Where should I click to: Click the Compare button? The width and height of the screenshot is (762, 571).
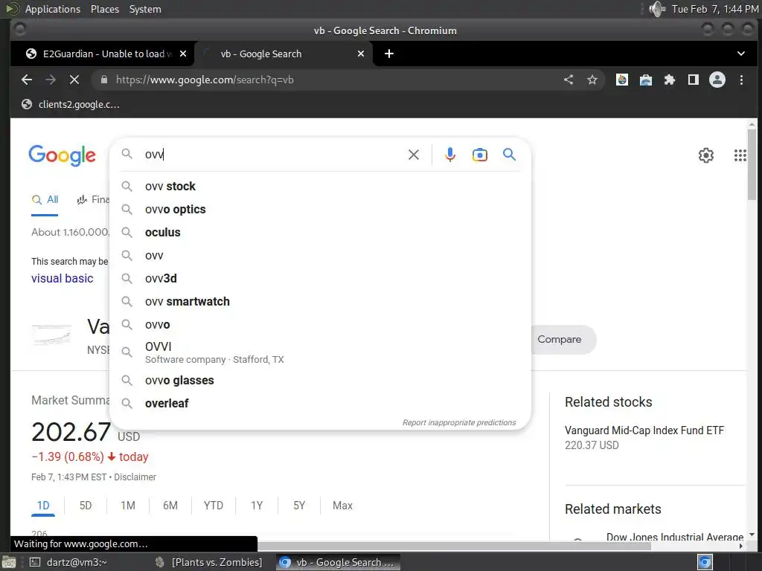point(560,339)
